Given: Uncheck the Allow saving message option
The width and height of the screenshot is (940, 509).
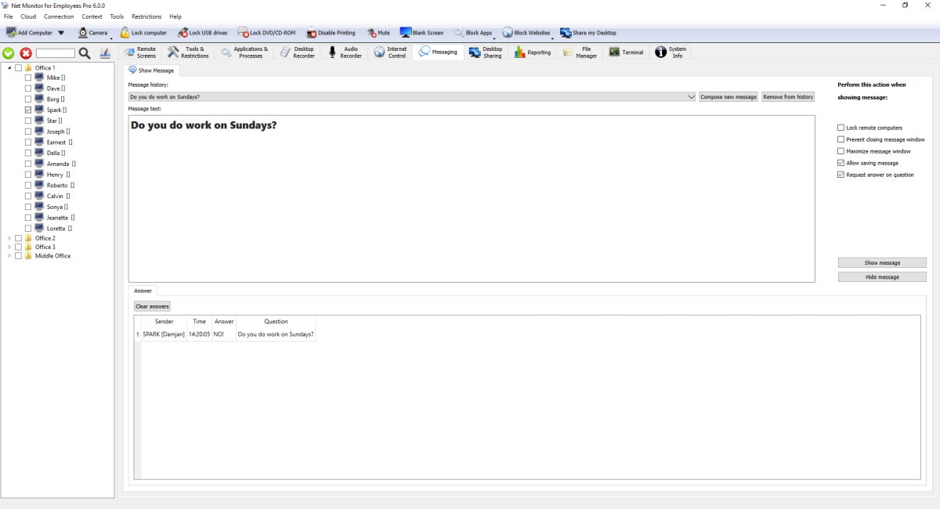Looking at the screenshot, I should 841,163.
